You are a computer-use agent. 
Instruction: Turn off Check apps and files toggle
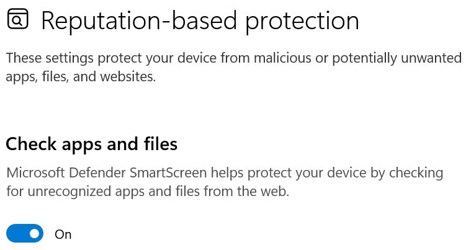point(25,234)
